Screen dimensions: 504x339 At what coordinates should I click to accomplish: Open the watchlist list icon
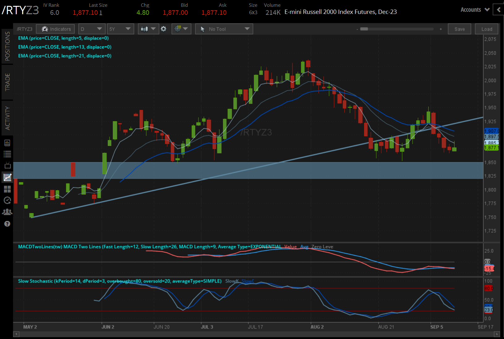point(7,154)
